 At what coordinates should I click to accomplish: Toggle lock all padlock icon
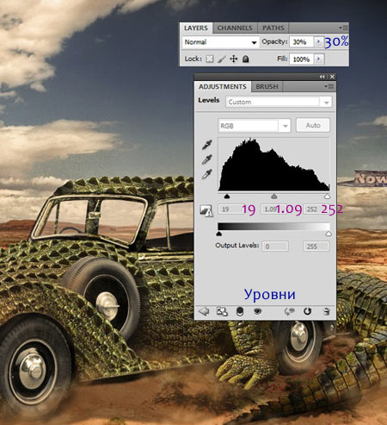click(x=246, y=59)
